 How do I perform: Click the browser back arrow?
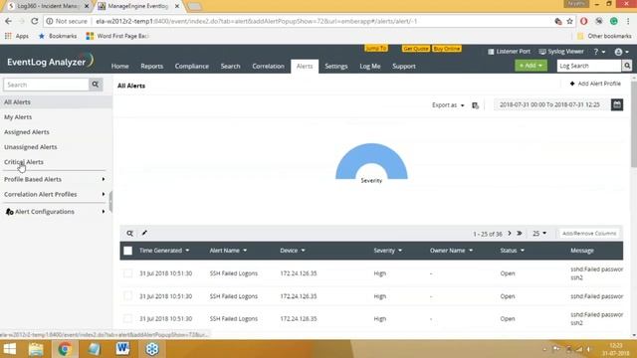point(9,21)
